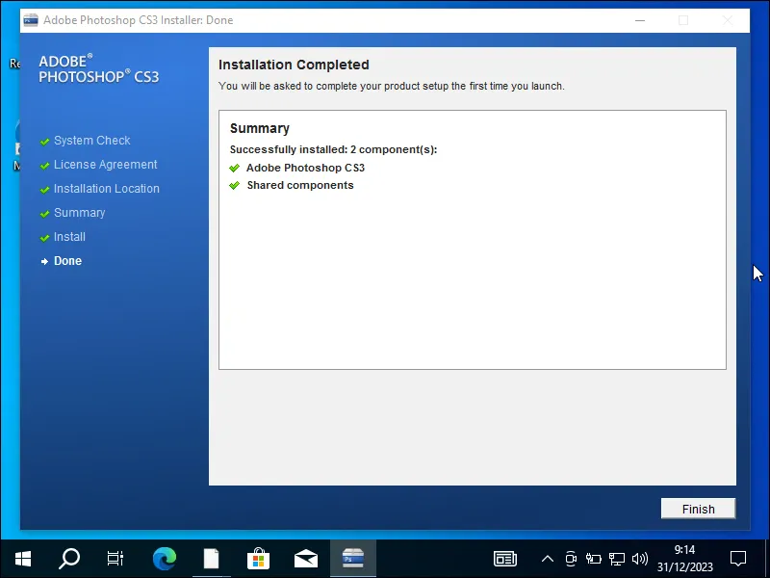770x578 pixels.
Task: Check the battery status tray icon
Action: click(x=594, y=558)
